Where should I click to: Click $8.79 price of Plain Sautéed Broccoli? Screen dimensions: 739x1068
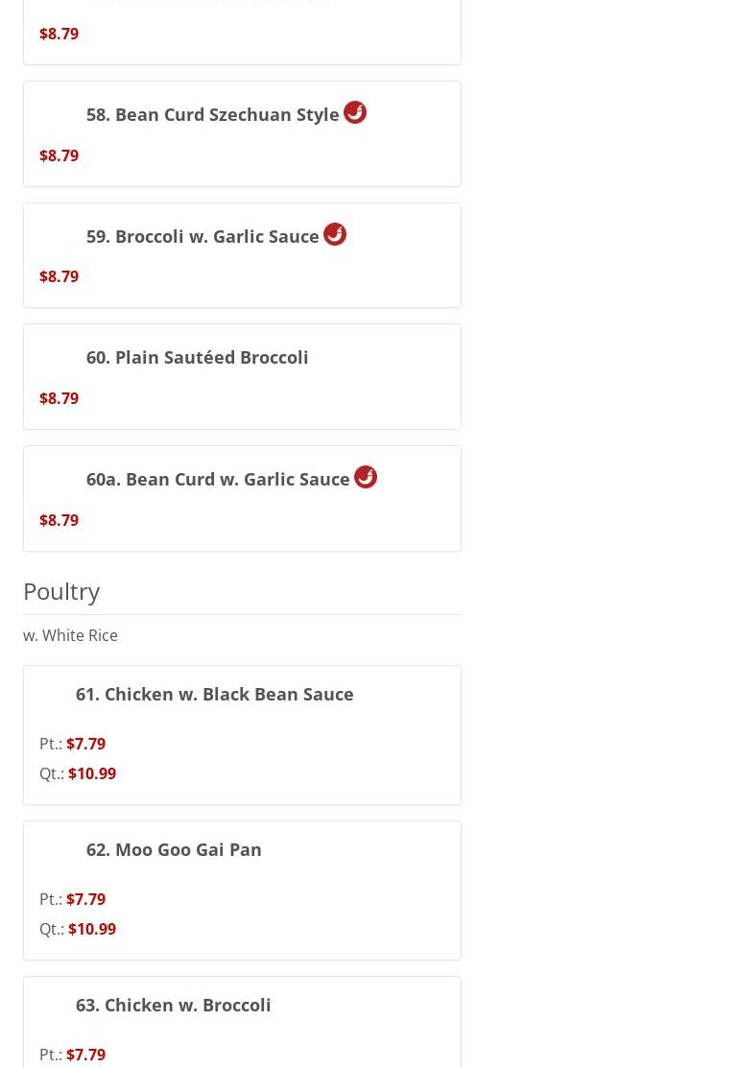(x=59, y=398)
